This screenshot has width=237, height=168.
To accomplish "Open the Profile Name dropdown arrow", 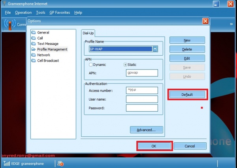I will tap(155, 49).
